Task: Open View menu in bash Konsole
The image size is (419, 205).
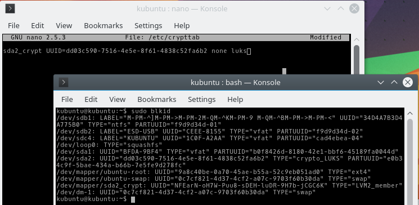Action: [x=118, y=100]
